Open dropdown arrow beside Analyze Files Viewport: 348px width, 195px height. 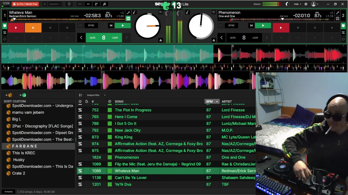pyautogui.click(x=104, y=95)
